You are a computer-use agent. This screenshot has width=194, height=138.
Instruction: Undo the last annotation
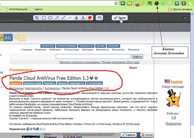click(x=99, y=18)
